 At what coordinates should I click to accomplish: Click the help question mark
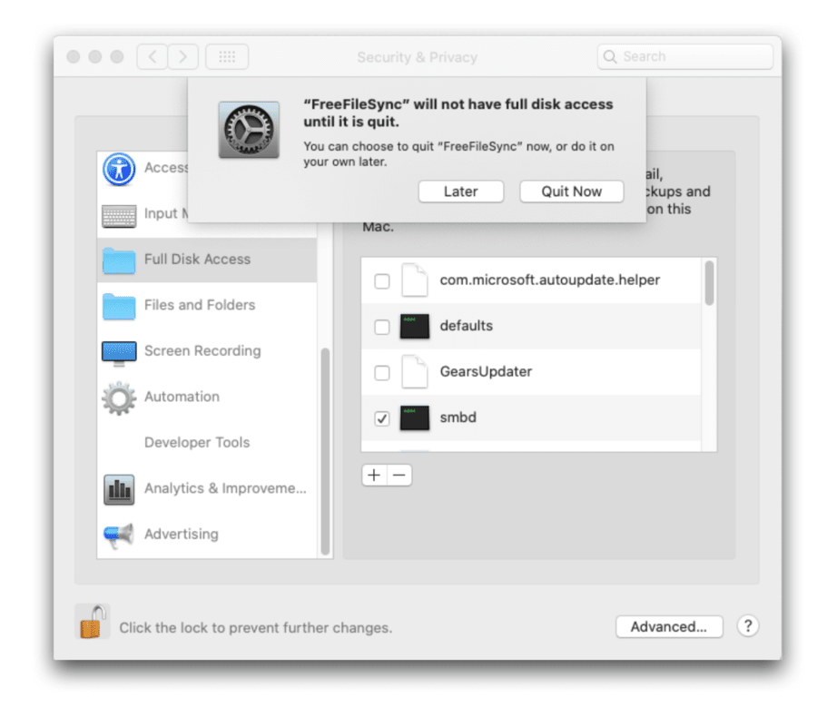[747, 626]
